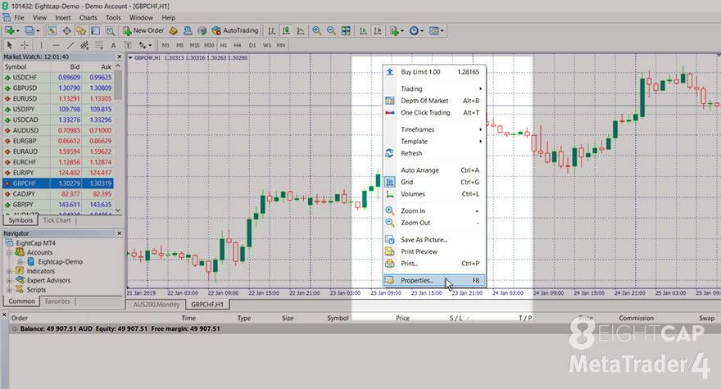The height and width of the screenshot is (389, 721).
Task: Expand the Indicators tree node
Action: point(9,271)
